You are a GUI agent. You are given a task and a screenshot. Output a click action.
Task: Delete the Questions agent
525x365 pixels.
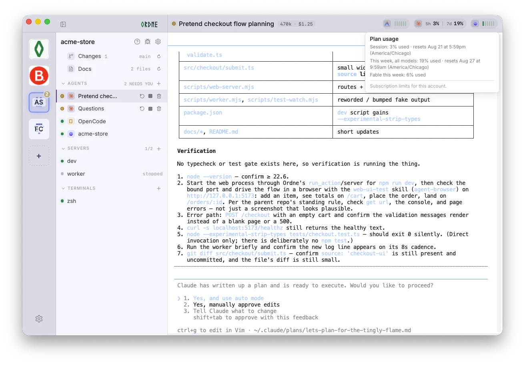[x=159, y=109]
